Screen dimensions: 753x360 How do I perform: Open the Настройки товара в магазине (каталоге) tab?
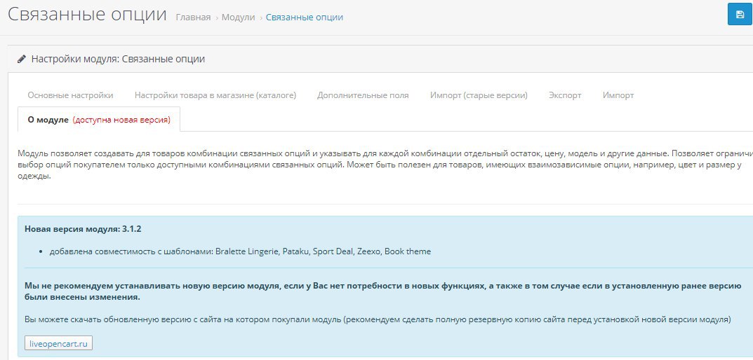tap(215, 95)
